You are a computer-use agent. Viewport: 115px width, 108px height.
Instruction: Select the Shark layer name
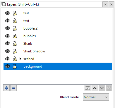coord(28,44)
